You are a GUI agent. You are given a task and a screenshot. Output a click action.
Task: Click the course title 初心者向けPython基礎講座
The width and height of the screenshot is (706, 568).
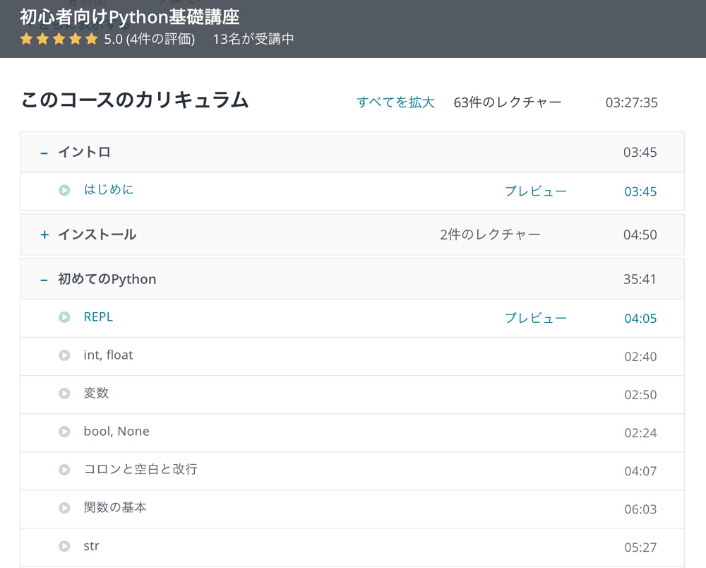point(130,17)
